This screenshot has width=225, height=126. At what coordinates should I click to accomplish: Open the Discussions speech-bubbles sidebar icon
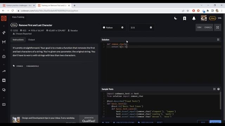tap(4, 90)
